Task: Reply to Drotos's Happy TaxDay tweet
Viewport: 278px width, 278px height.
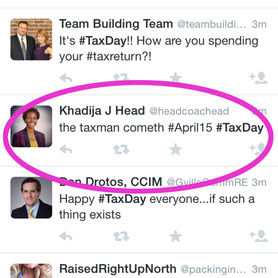Action: [x=66, y=236]
